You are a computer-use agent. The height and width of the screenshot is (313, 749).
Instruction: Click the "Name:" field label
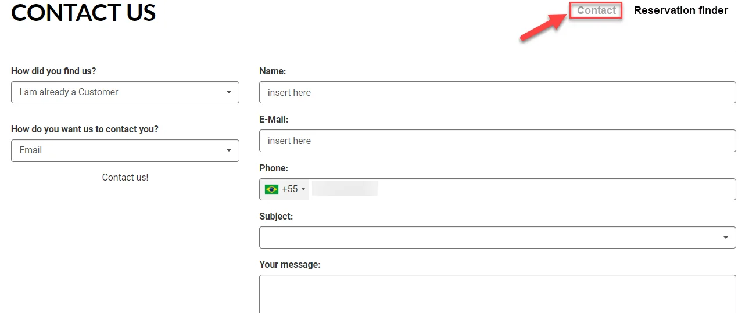click(x=273, y=71)
